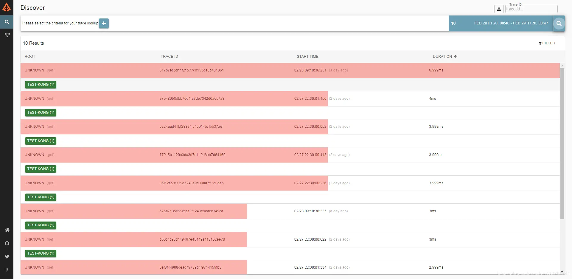
Task: Click the TRACE ID column header
Action: pyautogui.click(x=169, y=57)
